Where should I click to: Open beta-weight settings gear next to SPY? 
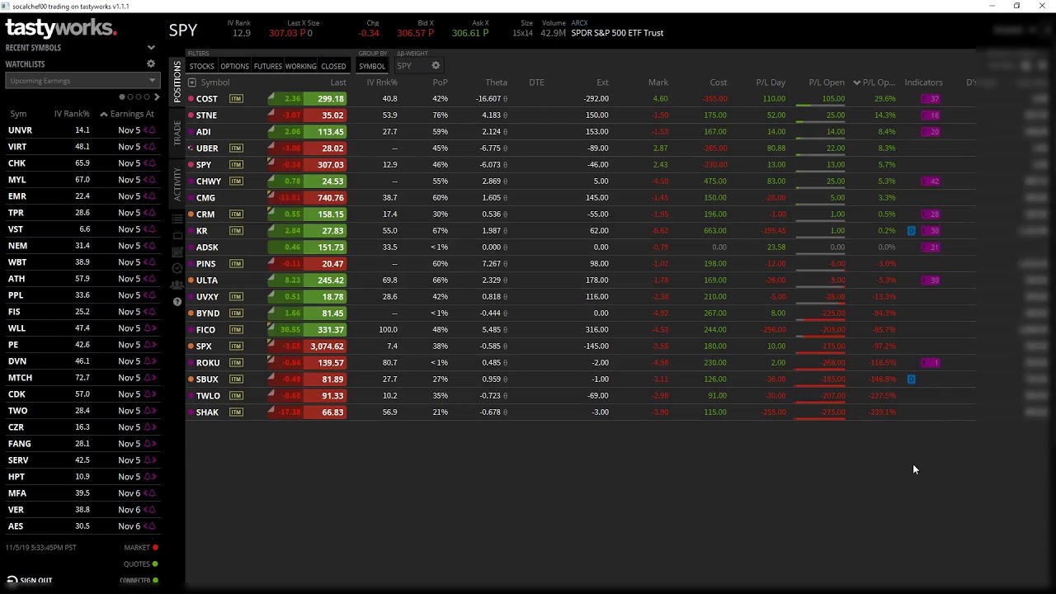(436, 66)
